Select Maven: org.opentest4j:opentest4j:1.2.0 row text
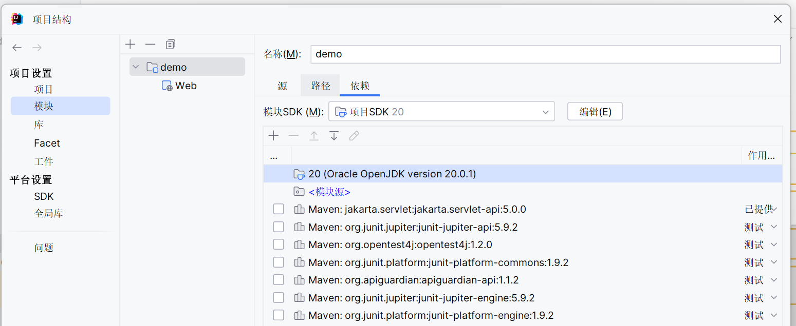 pyautogui.click(x=400, y=245)
